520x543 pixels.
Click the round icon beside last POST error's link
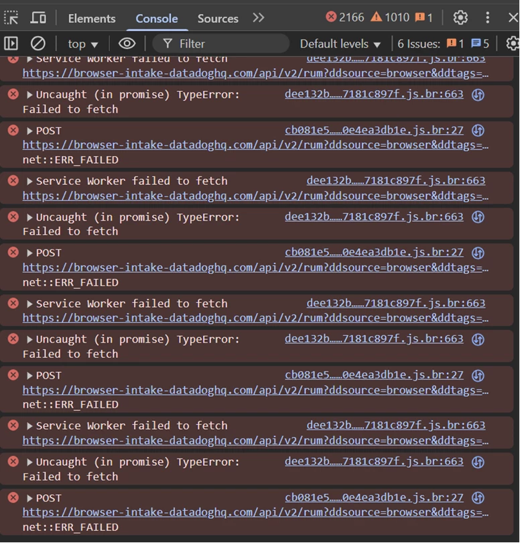tap(478, 498)
